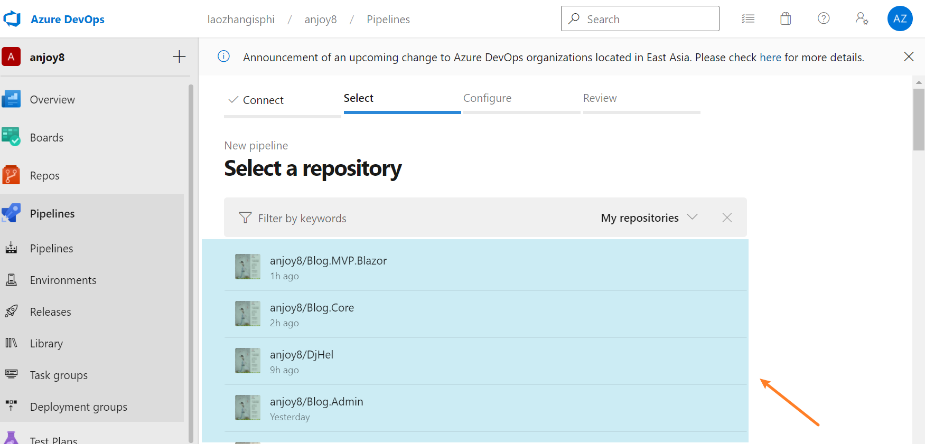Focus the Search input box
This screenshot has width=925, height=444.
(x=640, y=18)
